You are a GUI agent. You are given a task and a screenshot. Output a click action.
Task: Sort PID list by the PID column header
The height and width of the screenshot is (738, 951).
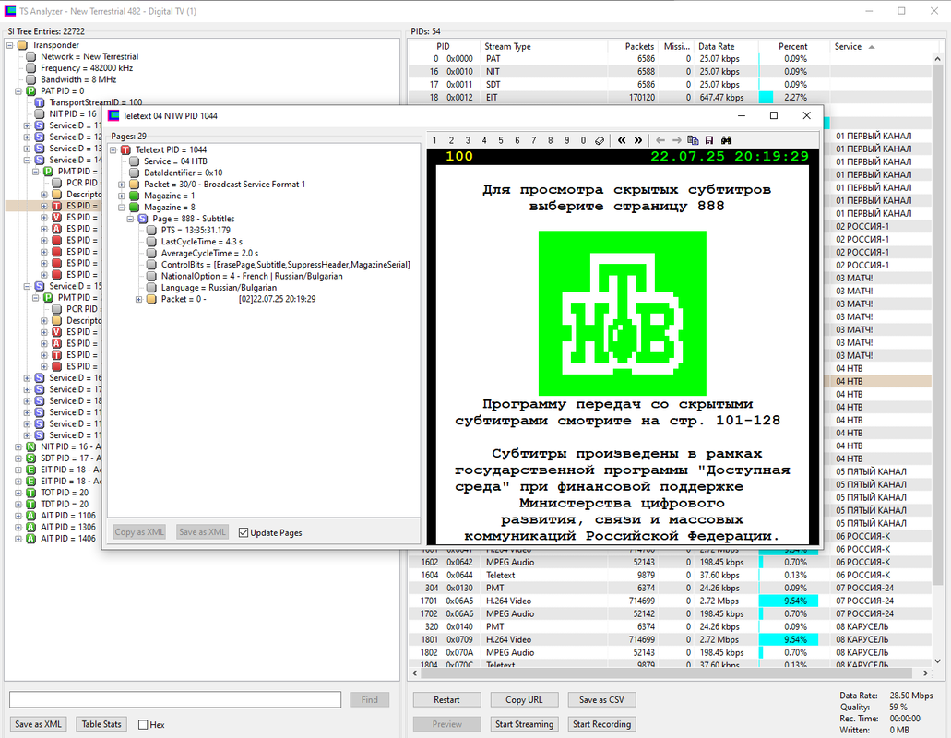[444, 47]
